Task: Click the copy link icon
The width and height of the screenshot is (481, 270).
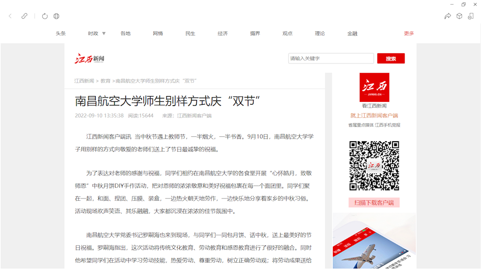Action: [x=25, y=16]
